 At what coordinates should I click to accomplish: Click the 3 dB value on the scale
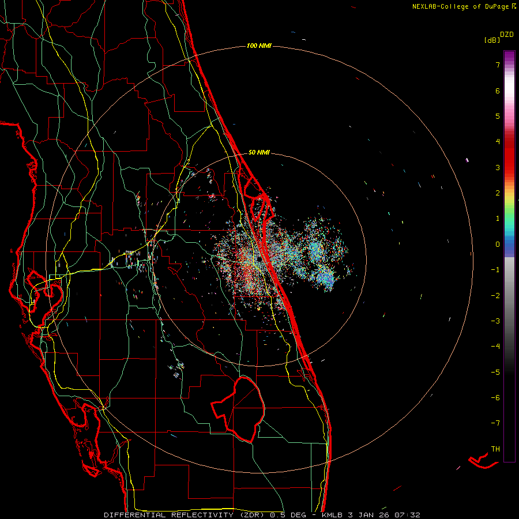pyautogui.click(x=498, y=168)
